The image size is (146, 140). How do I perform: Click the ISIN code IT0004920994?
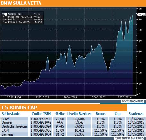[x=41, y=126]
